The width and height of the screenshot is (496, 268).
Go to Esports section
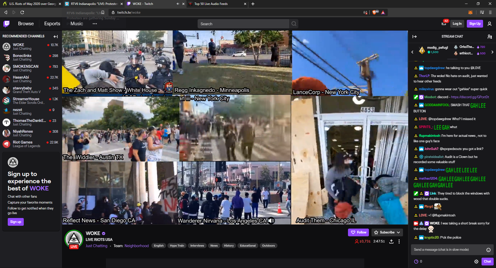click(x=52, y=24)
